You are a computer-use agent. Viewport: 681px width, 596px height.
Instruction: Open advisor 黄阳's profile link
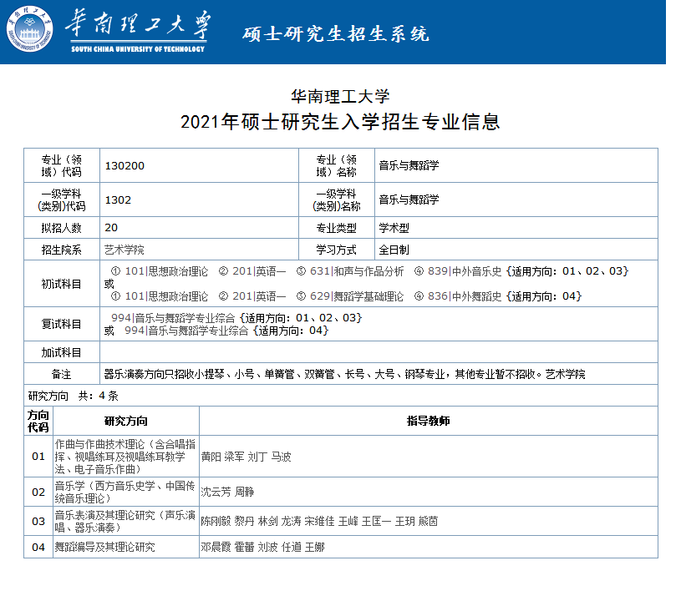211,457
